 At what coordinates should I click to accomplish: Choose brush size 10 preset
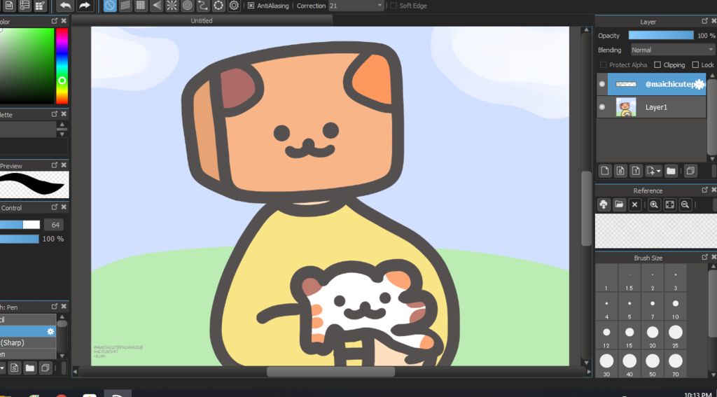tap(675, 307)
